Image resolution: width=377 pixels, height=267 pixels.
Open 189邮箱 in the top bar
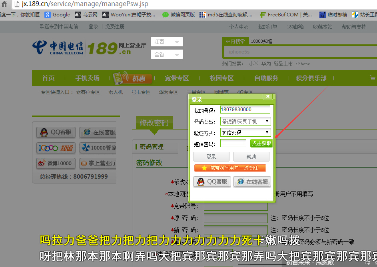click(x=295, y=27)
